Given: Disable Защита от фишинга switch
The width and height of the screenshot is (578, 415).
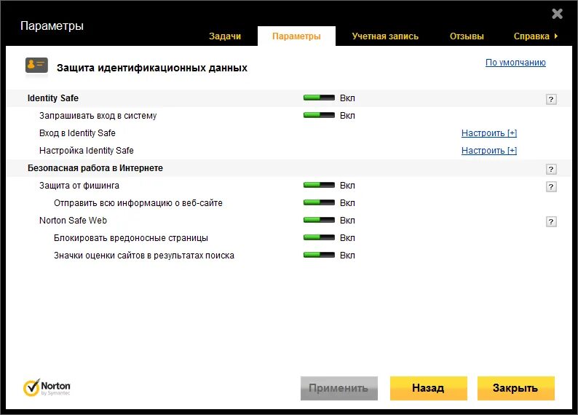Looking at the screenshot, I should (319, 185).
